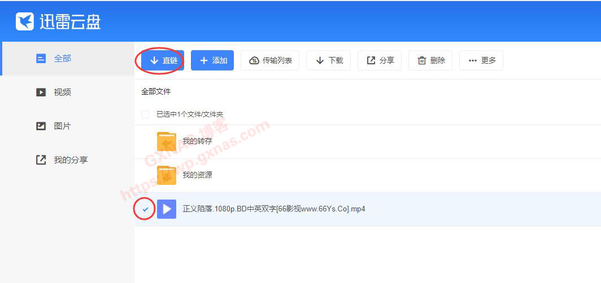601x283 pixels.
Task: Open the 全部 section in sidebar
Action: point(62,59)
